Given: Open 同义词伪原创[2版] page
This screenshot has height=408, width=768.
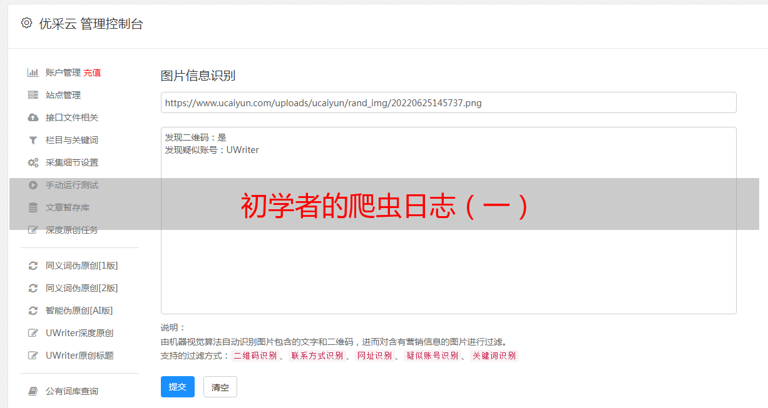Looking at the screenshot, I should [x=82, y=288].
